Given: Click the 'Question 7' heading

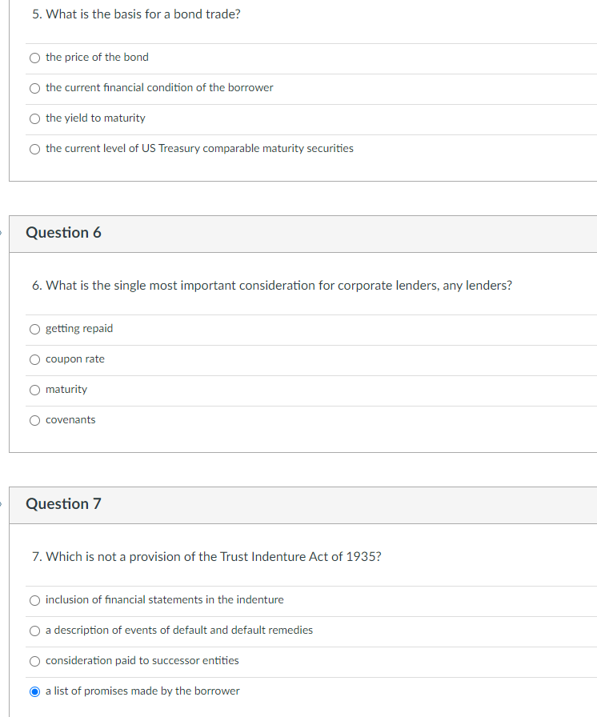Looking at the screenshot, I should [x=63, y=504].
